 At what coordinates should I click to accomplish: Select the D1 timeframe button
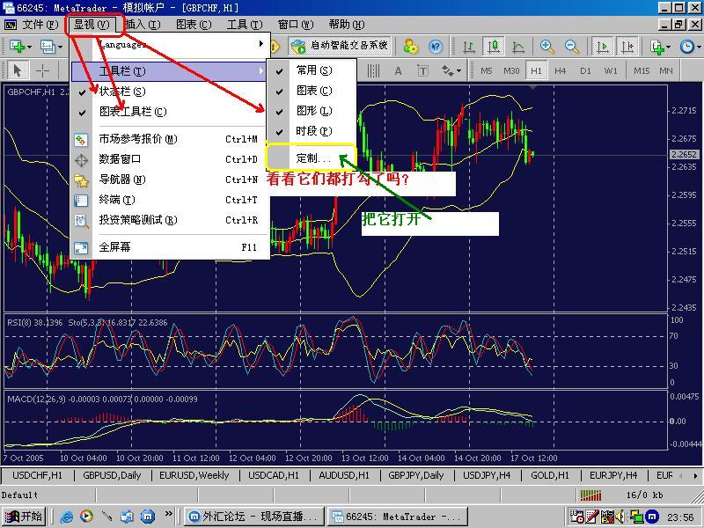click(x=585, y=70)
